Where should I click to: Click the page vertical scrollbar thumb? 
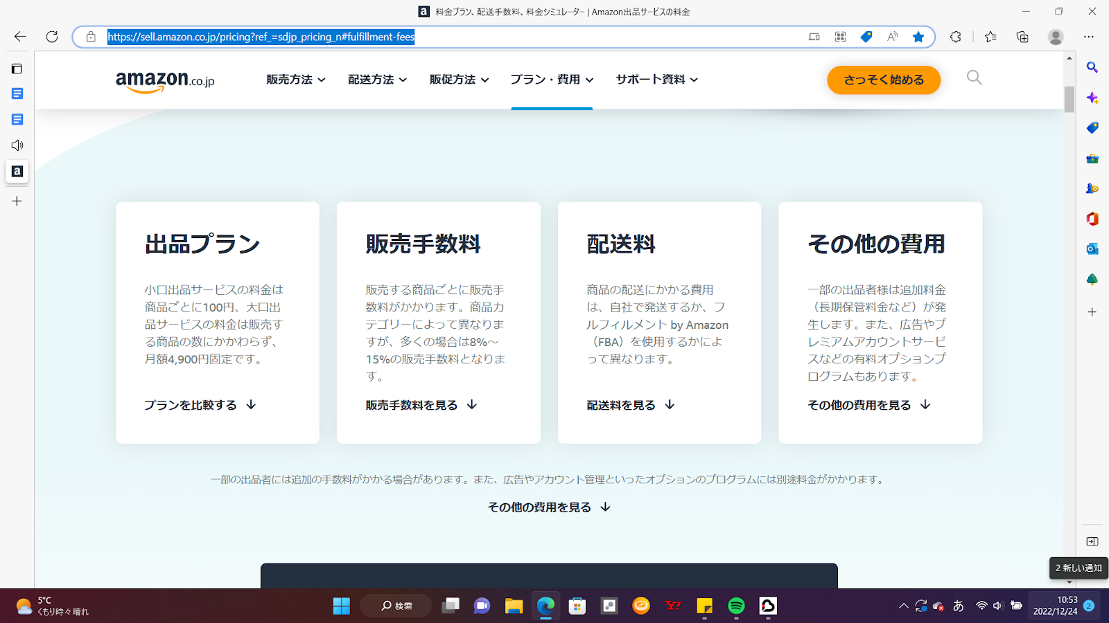pyautogui.click(x=1069, y=99)
